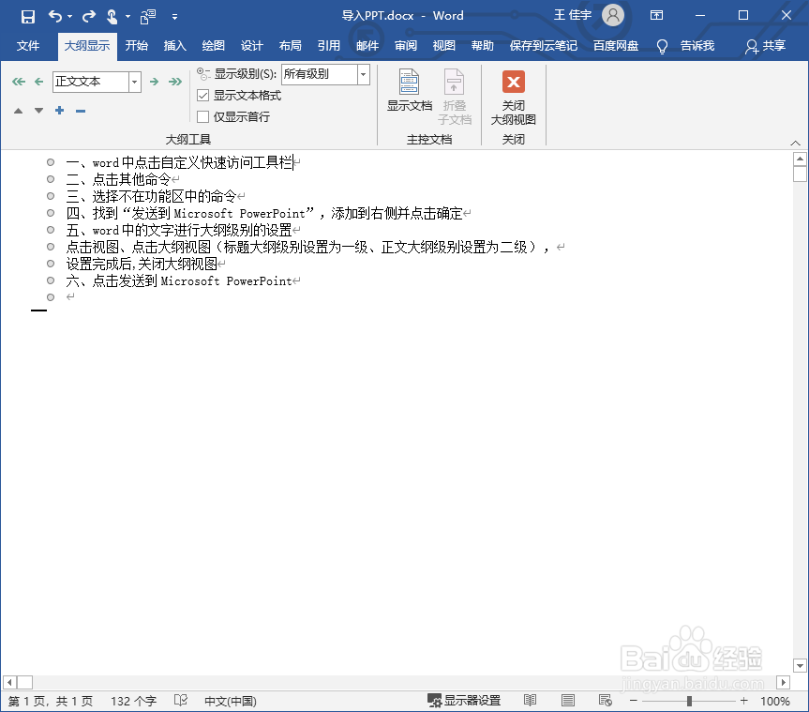Open the 帮助 tab
The height and width of the screenshot is (712, 809).
(x=483, y=46)
